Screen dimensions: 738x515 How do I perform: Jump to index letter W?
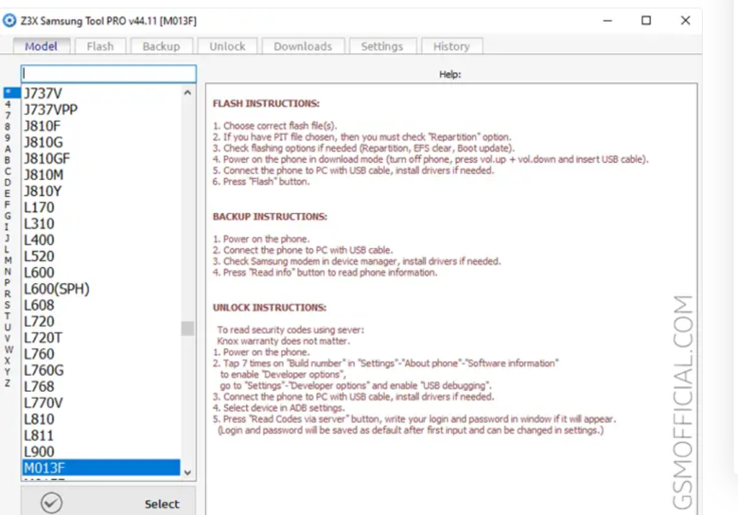pyautogui.click(x=9, y=349)
